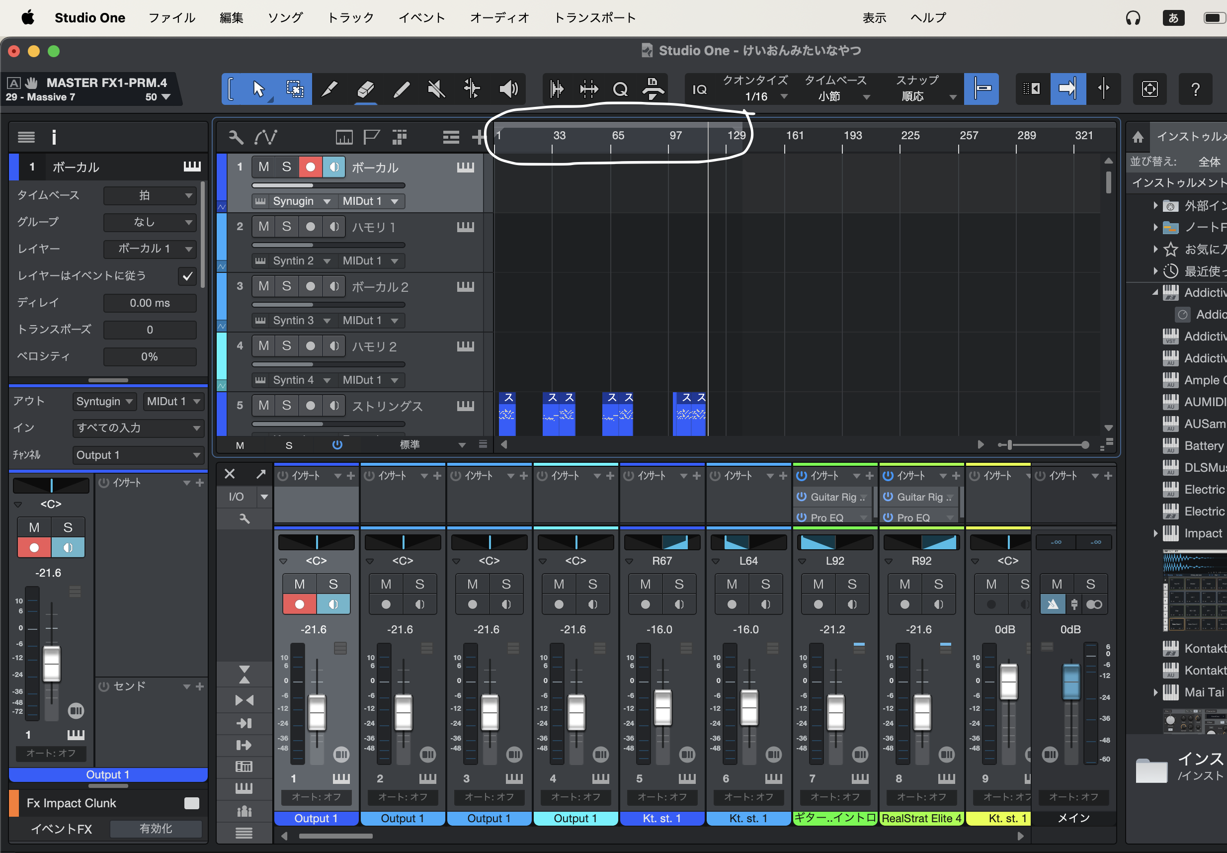Solo the ボーカル 2 track

(287, 286)
